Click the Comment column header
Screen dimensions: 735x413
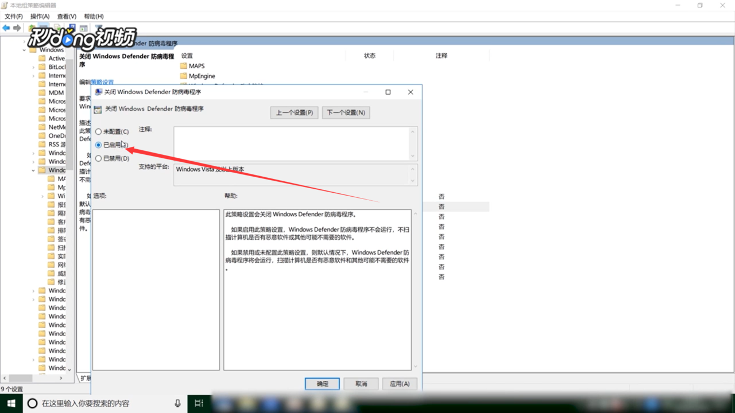click(442, 56)
